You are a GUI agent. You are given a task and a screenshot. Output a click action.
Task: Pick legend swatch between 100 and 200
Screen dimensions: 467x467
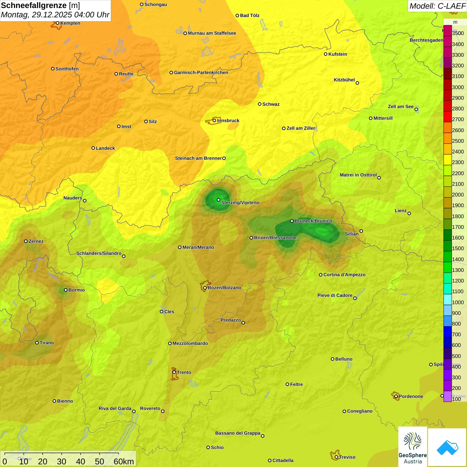click(x=448, y=396)
